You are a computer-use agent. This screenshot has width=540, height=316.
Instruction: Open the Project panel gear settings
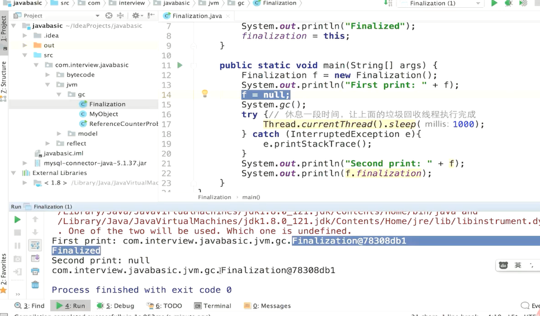[x=136, y=16]
